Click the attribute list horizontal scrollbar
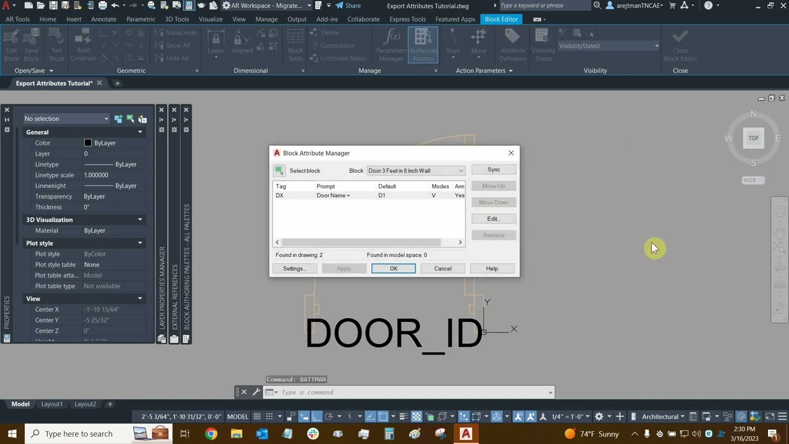789x444 pixels. [361, 242]
